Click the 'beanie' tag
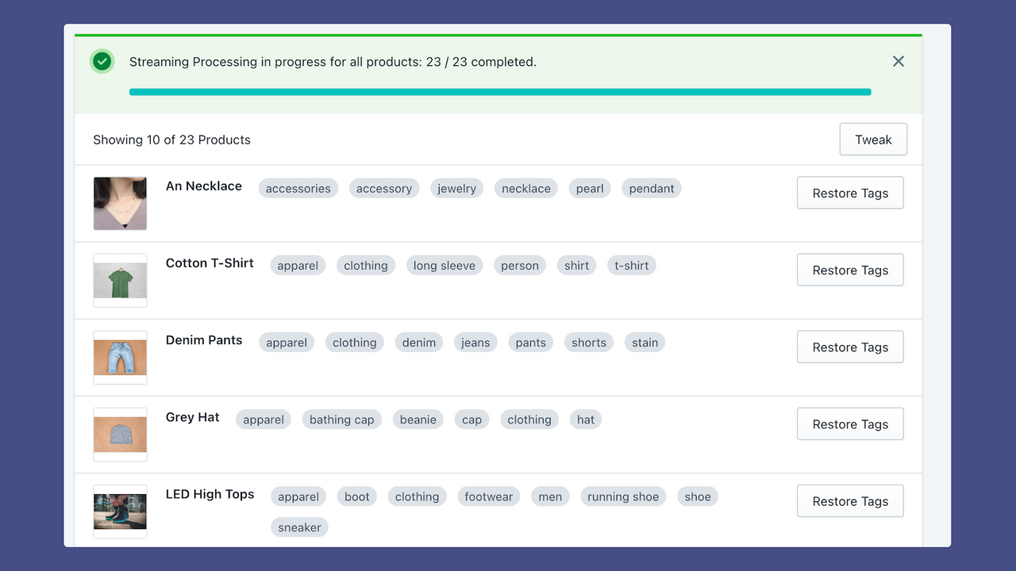 [x=418, y=419]
